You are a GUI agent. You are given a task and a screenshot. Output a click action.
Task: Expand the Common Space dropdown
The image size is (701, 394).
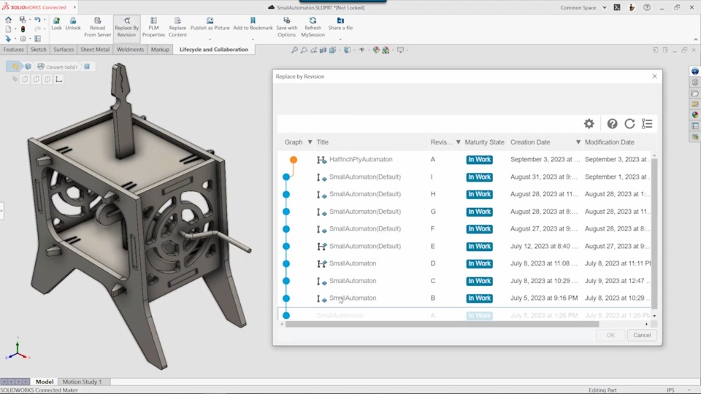pos(605,7)
